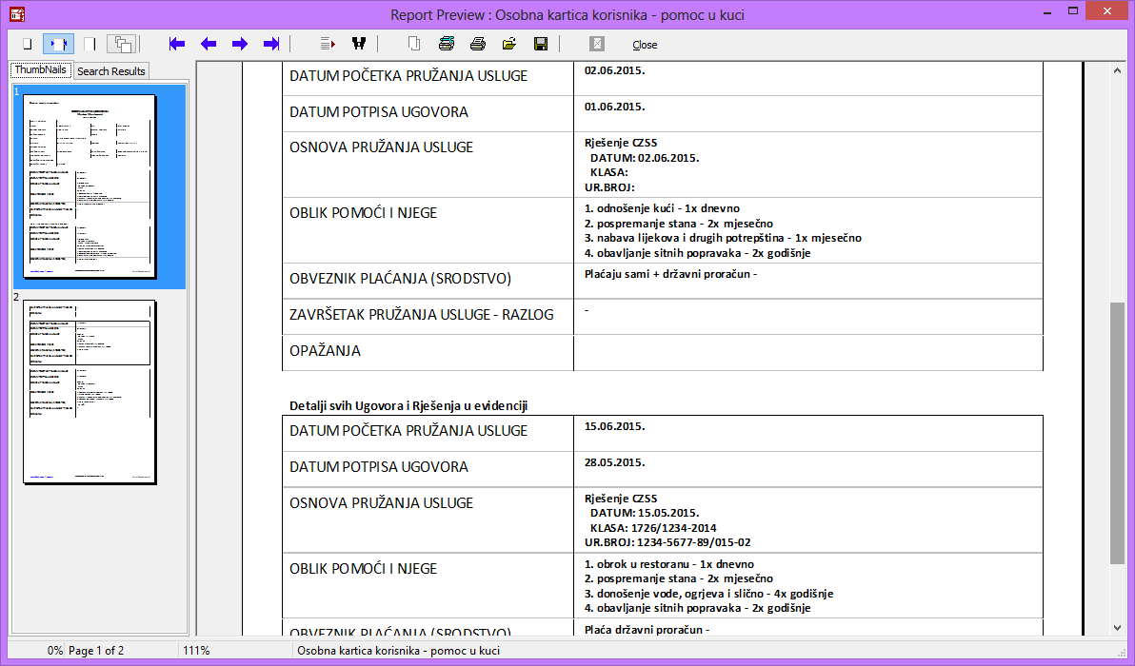Open the find text binoculars tool

(359, 44)
